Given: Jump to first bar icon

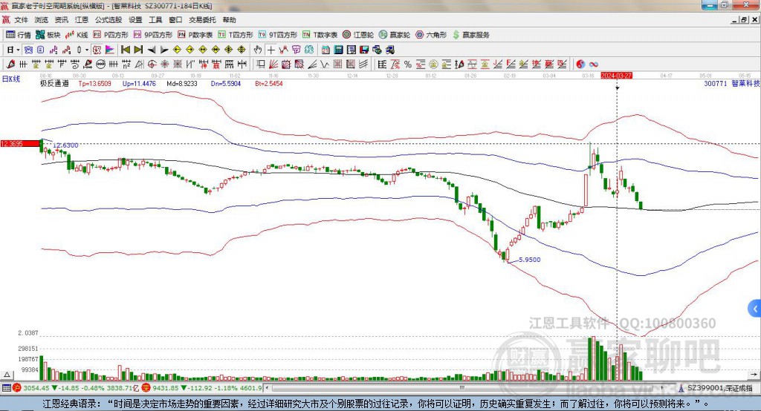Looking at the screenshot, I should click(125, 50).
